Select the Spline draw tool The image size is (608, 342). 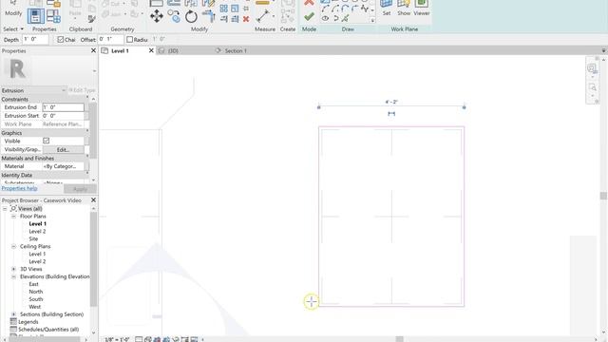click(x=365, y=9)
